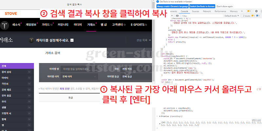Open the Network tab
The image size is (262, 131).
tap(207, 11)
